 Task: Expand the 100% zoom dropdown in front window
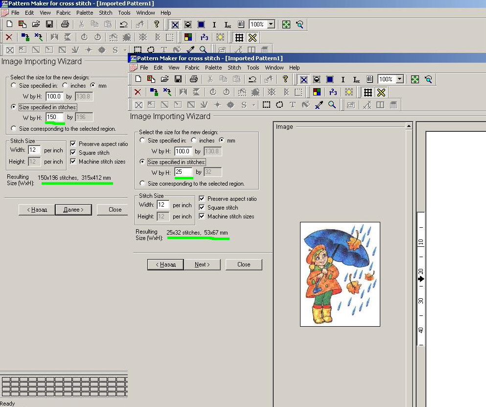(400, 79)
